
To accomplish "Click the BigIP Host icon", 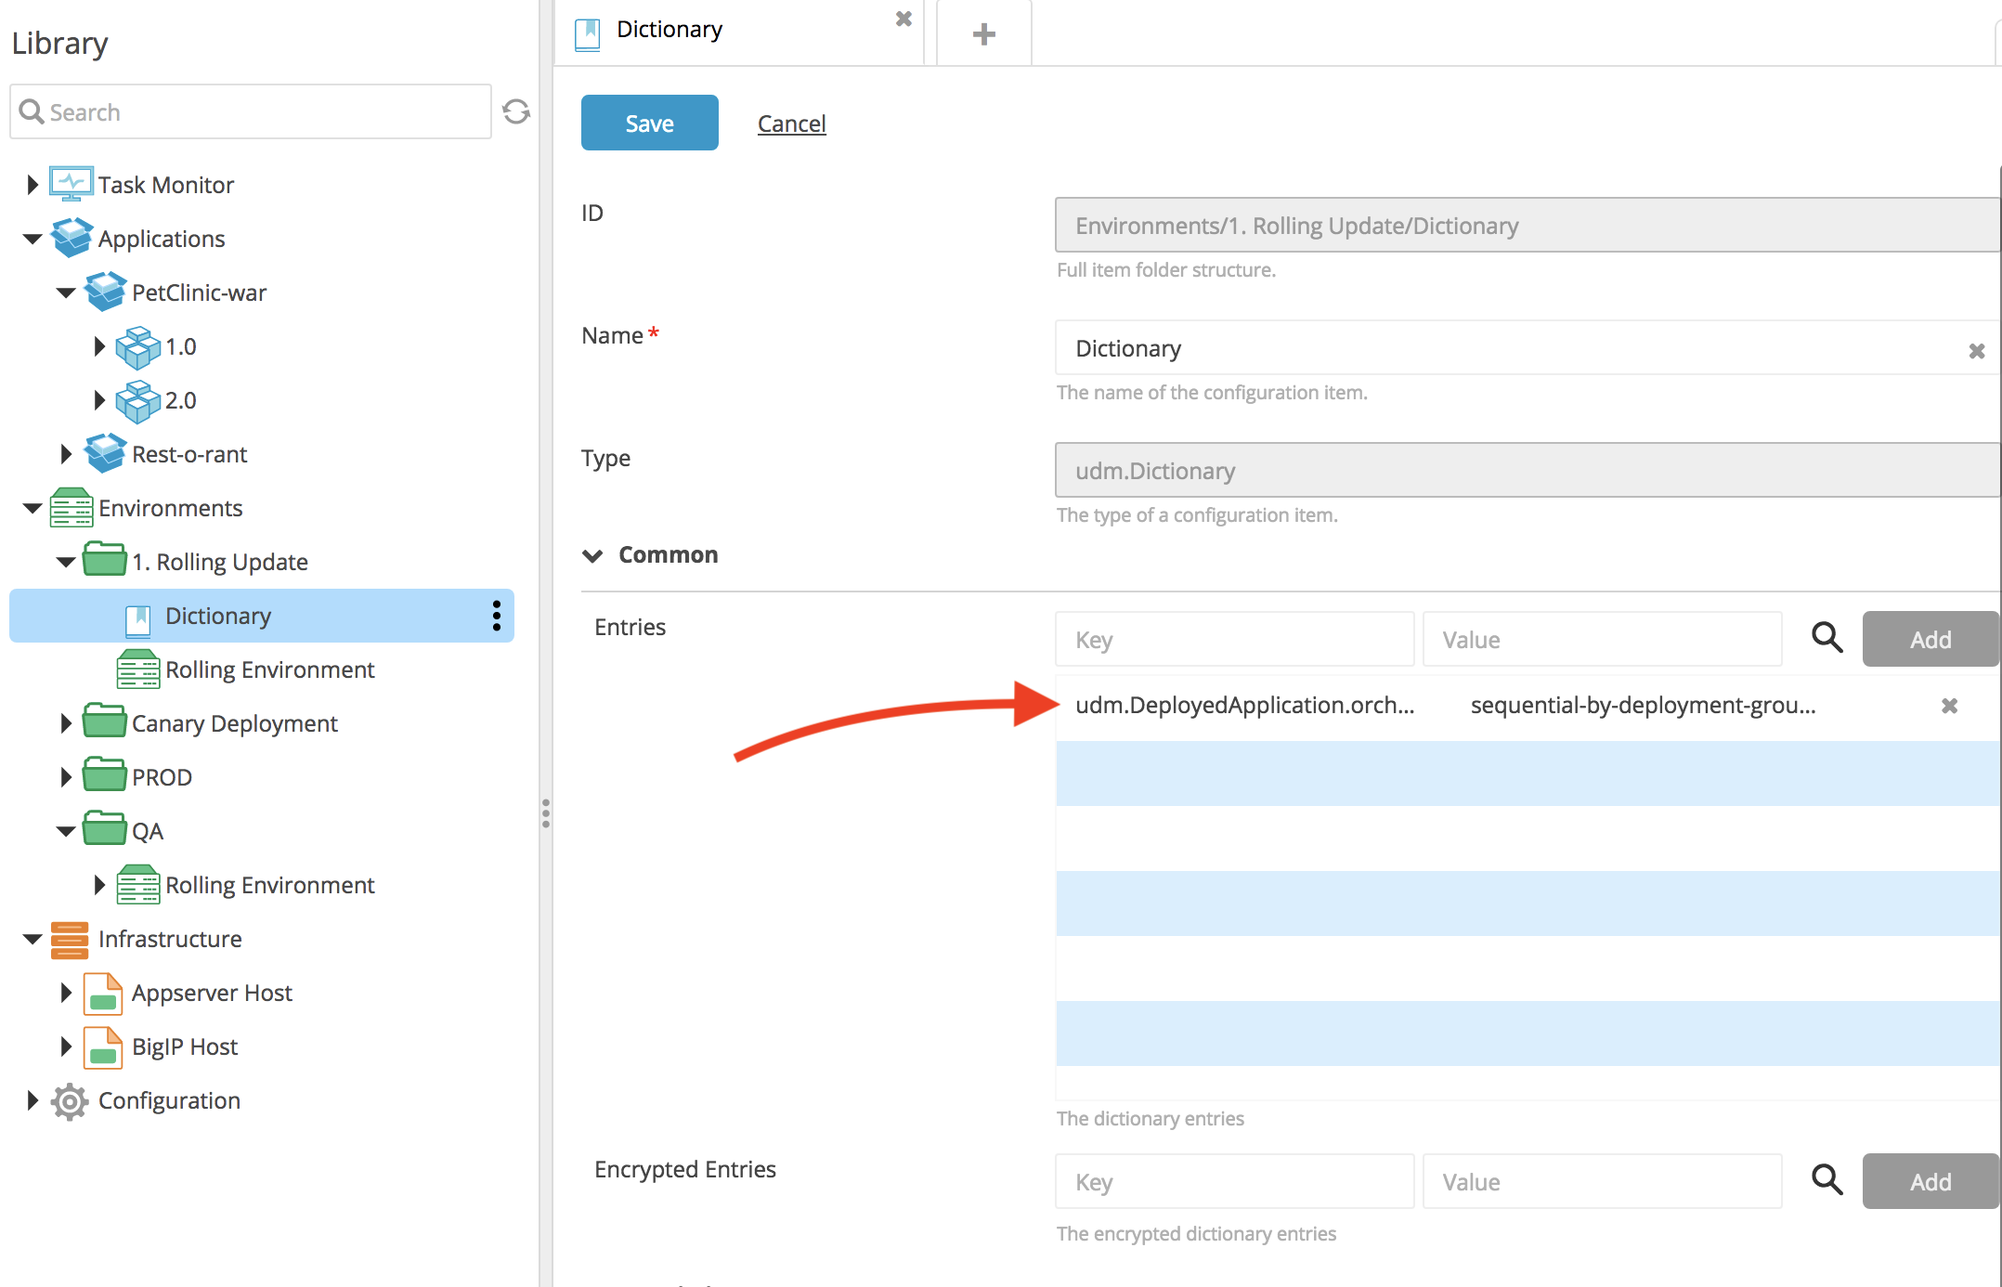I will [103, 1047].
